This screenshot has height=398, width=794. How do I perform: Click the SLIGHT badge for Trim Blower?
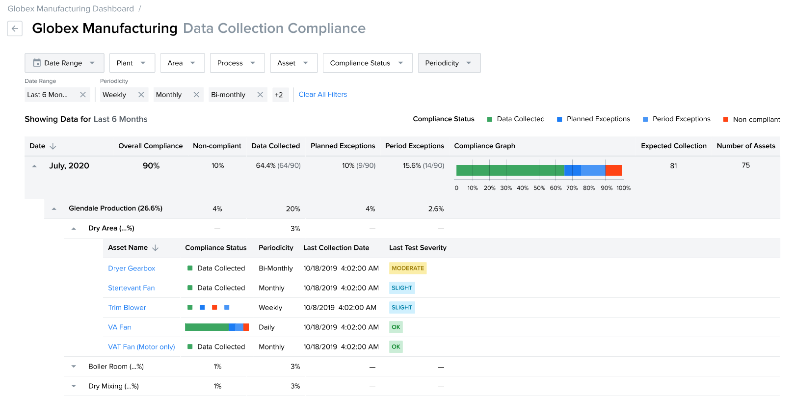pyautogui.click(x=402, y=308)
